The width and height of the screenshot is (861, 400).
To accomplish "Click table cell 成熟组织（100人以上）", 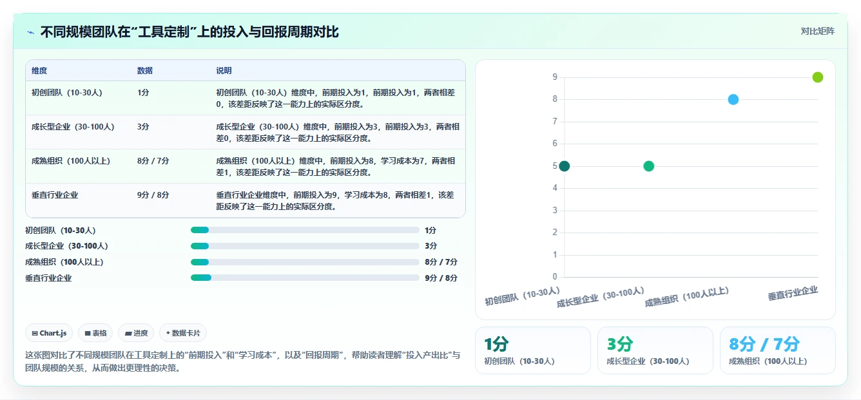I will tap(71, 161).
